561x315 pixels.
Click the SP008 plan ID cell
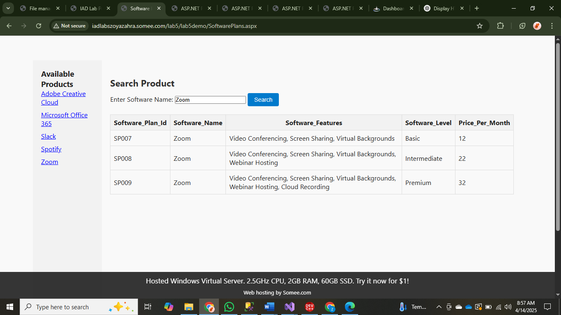coord(140,158)
